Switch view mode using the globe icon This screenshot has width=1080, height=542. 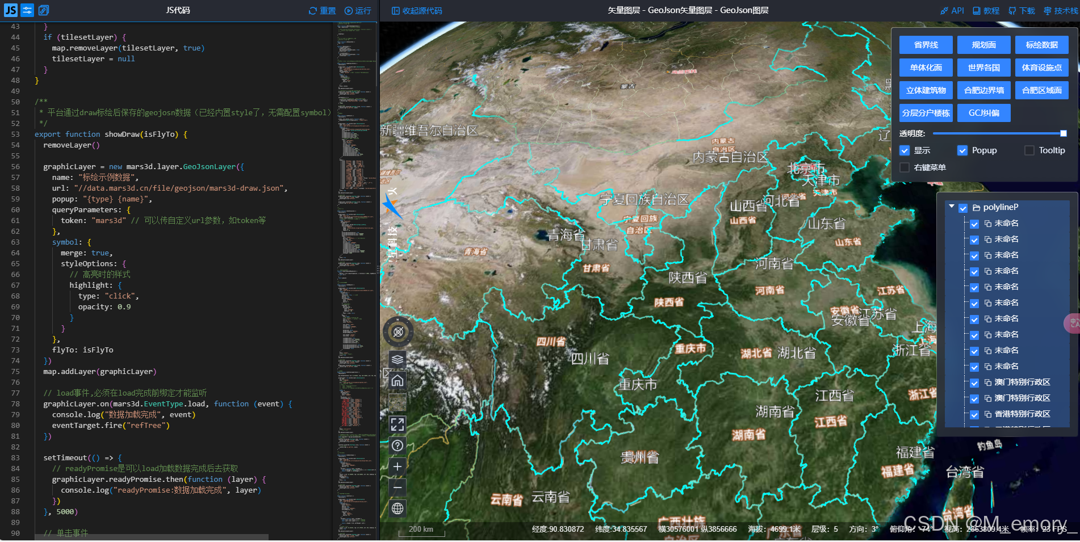tap(397, 508)
